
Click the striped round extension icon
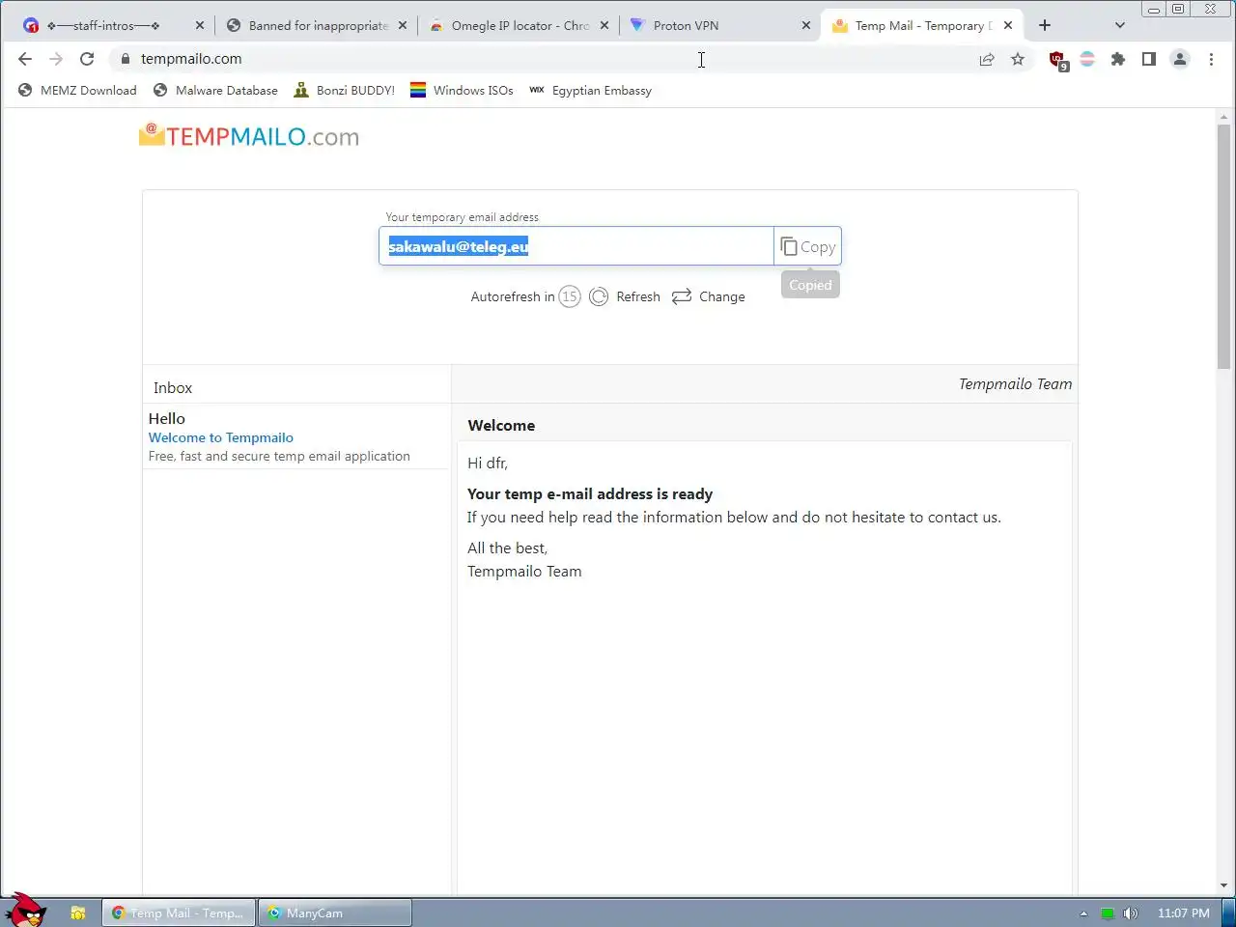1087,59
